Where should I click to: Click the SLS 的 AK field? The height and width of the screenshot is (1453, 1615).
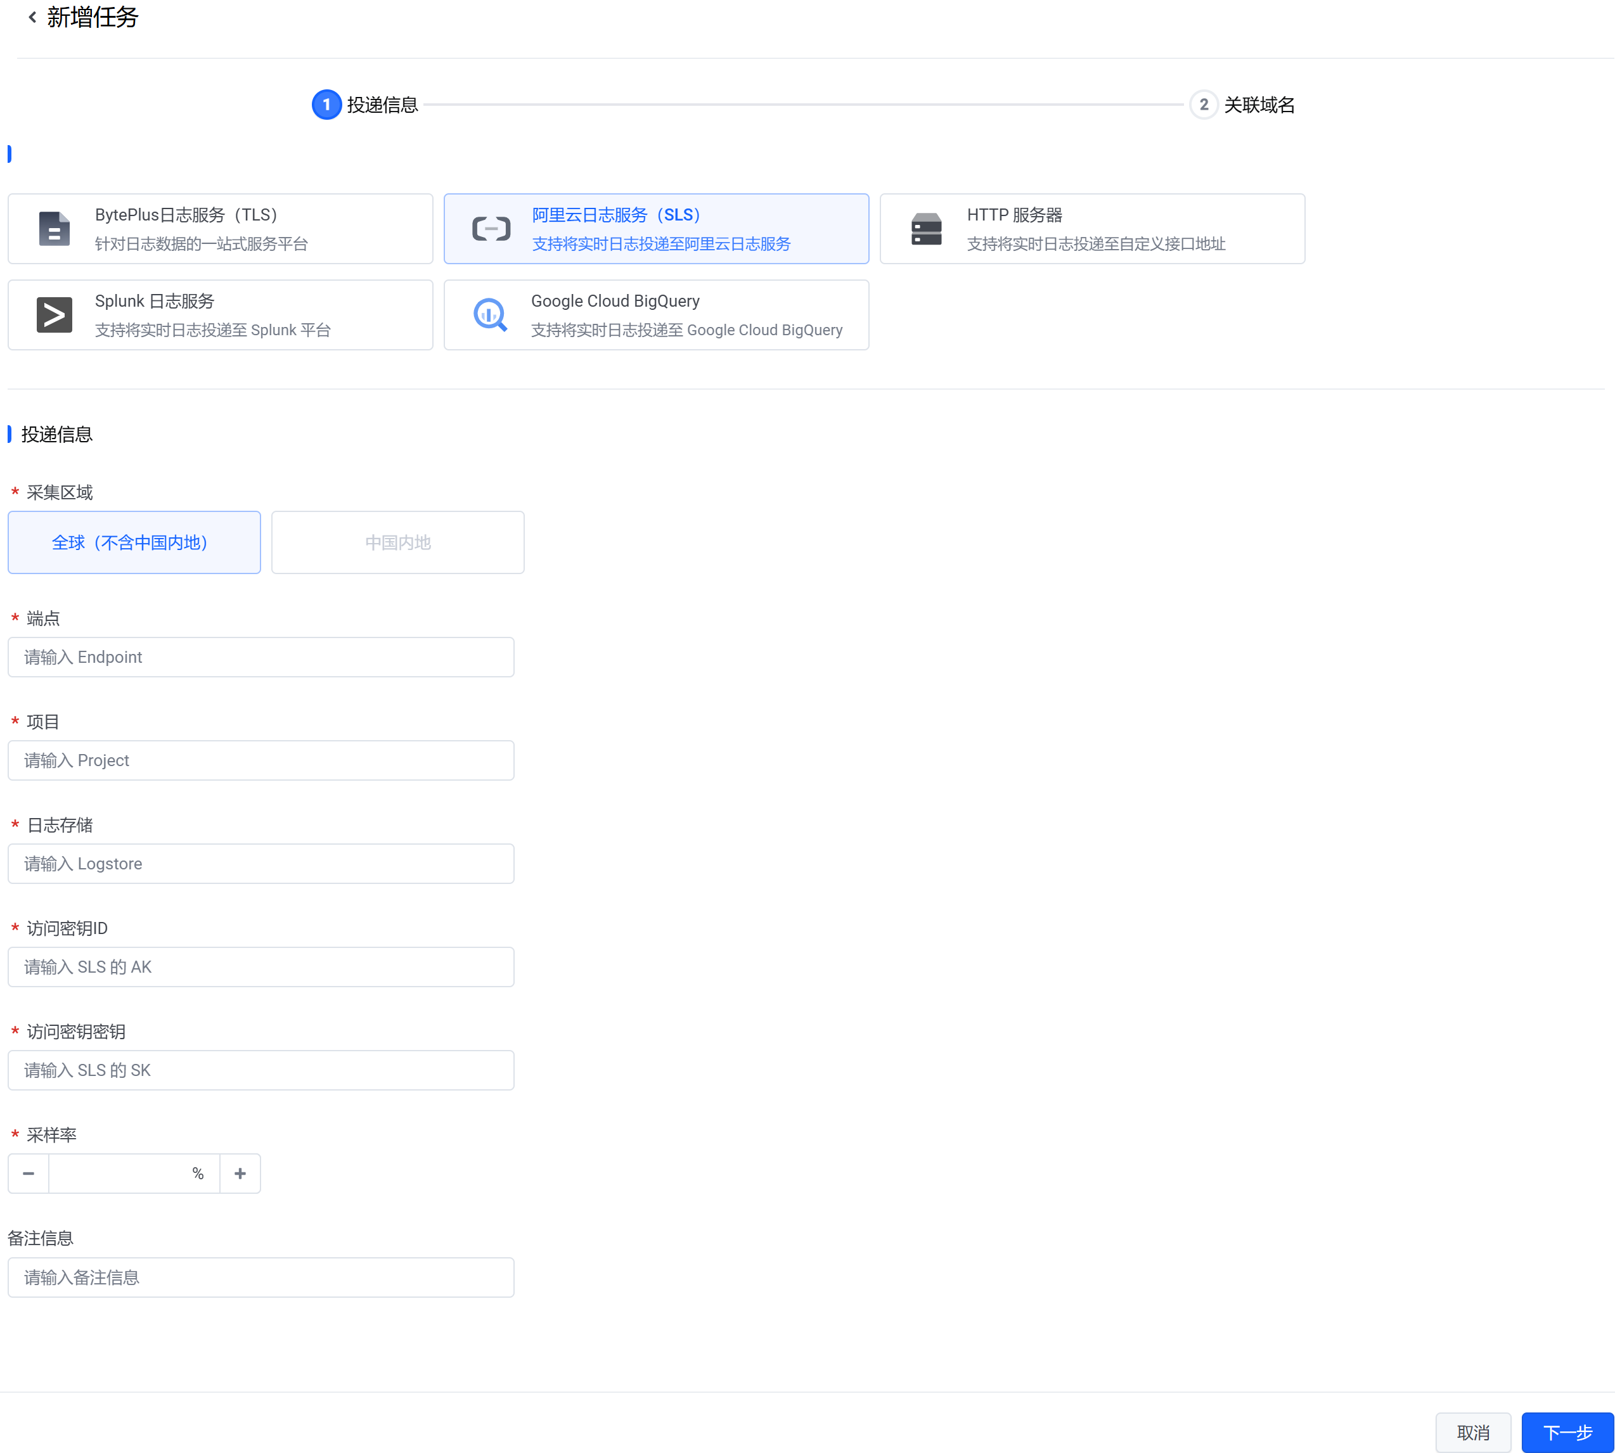(261, 967)
